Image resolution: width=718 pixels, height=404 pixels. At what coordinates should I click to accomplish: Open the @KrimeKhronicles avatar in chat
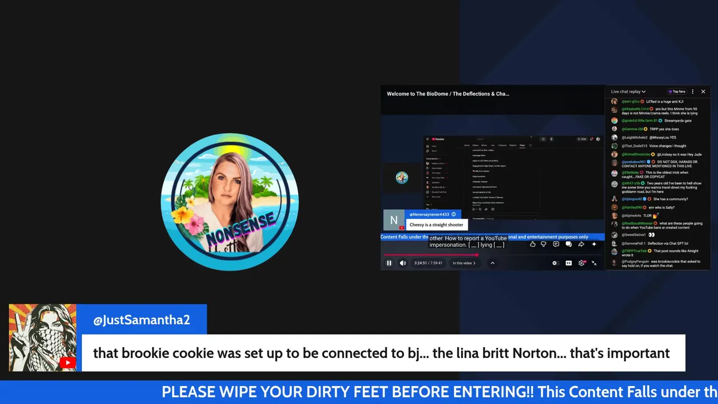pos(614,154)
